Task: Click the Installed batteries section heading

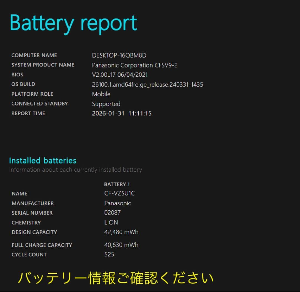Action: (x=42, y=160)
